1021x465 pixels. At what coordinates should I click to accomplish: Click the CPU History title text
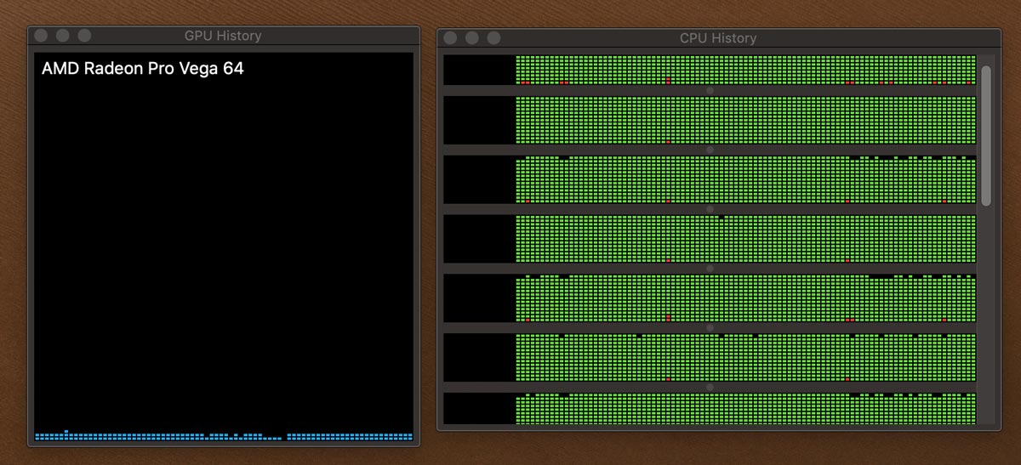click(718, 38)
